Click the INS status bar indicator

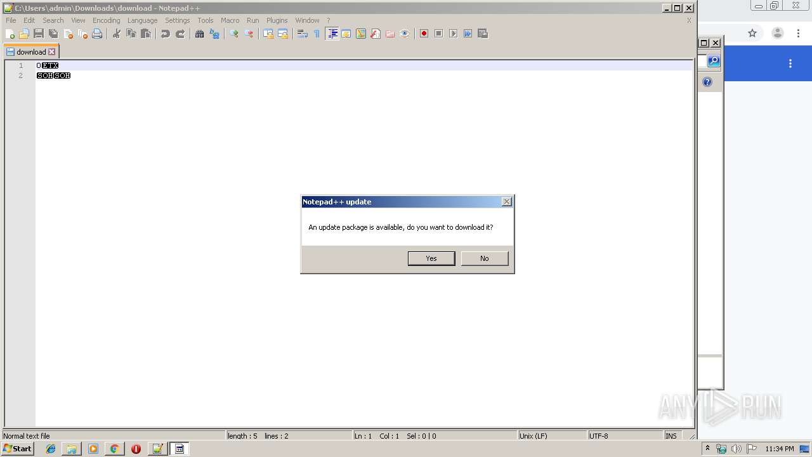click(x=671, y=436)
